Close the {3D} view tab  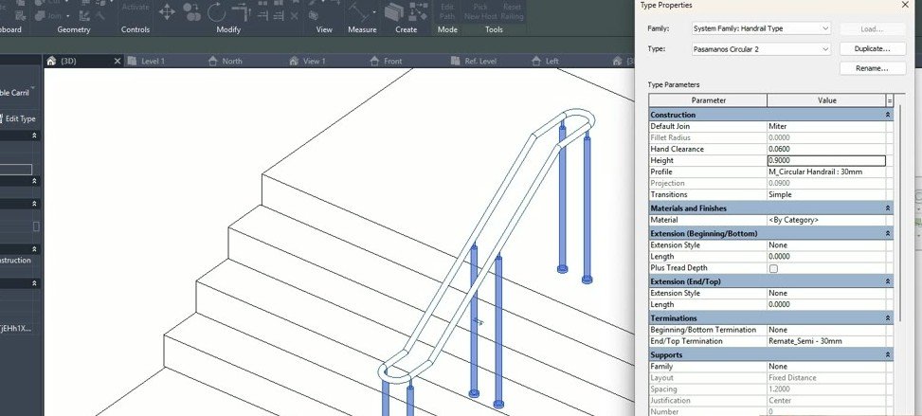(117, 61)
